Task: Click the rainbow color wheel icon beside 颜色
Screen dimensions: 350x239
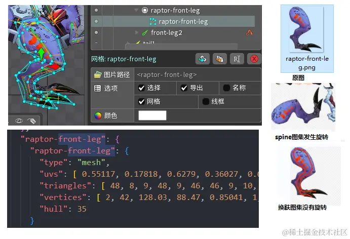Action: tap(98, 115)
